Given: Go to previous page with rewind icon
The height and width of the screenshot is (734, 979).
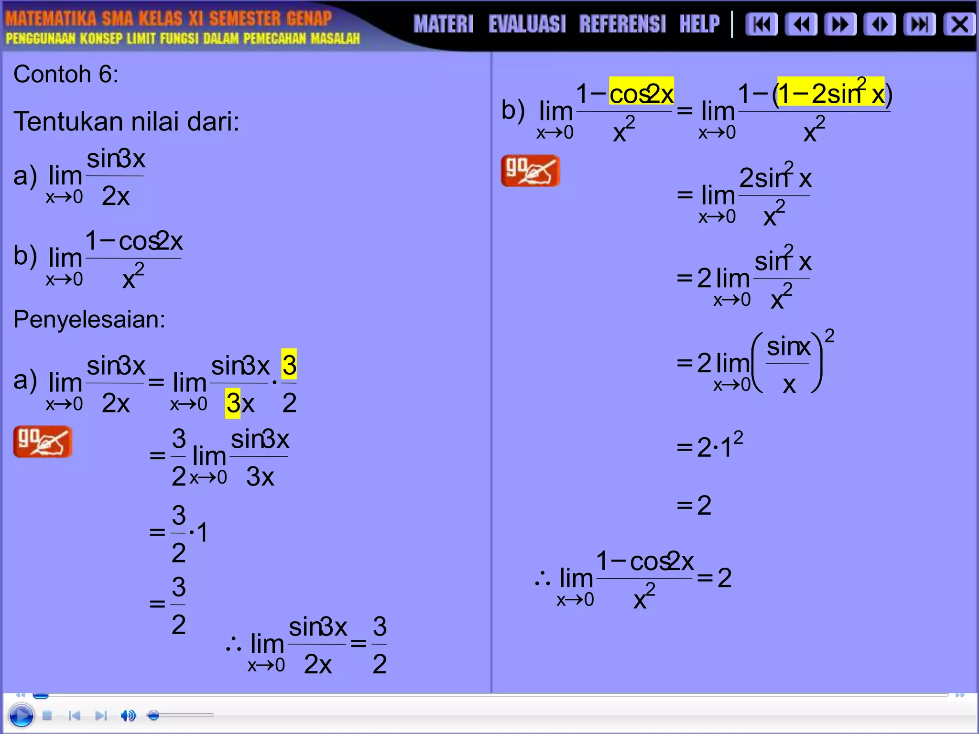Looking at the screenshot, I should click(801, 24).
